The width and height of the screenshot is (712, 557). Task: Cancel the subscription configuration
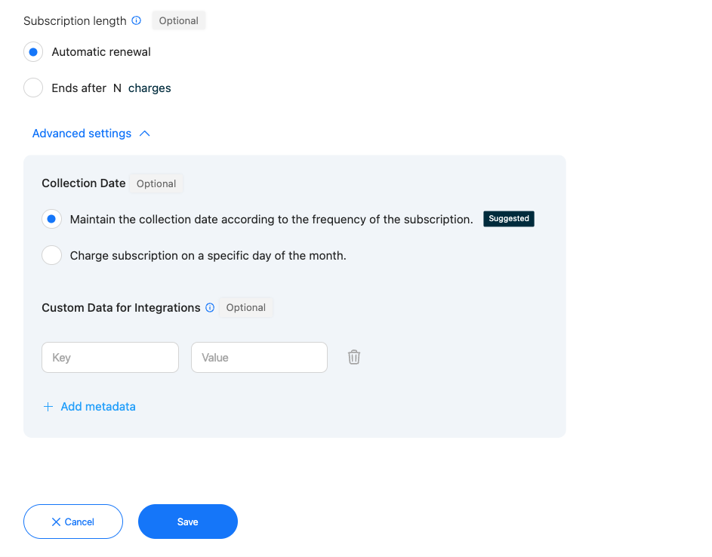72,522
